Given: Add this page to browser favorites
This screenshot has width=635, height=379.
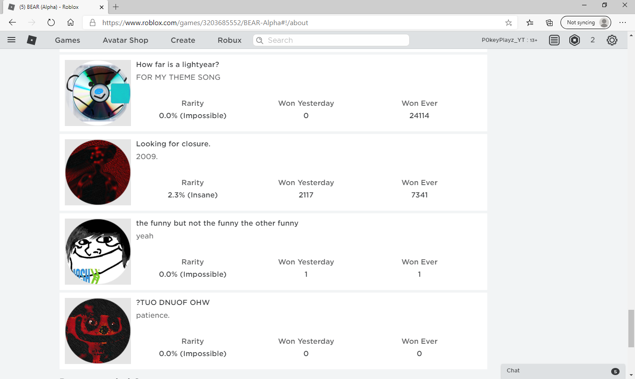Looking at the screenshot, I should 508,23.
